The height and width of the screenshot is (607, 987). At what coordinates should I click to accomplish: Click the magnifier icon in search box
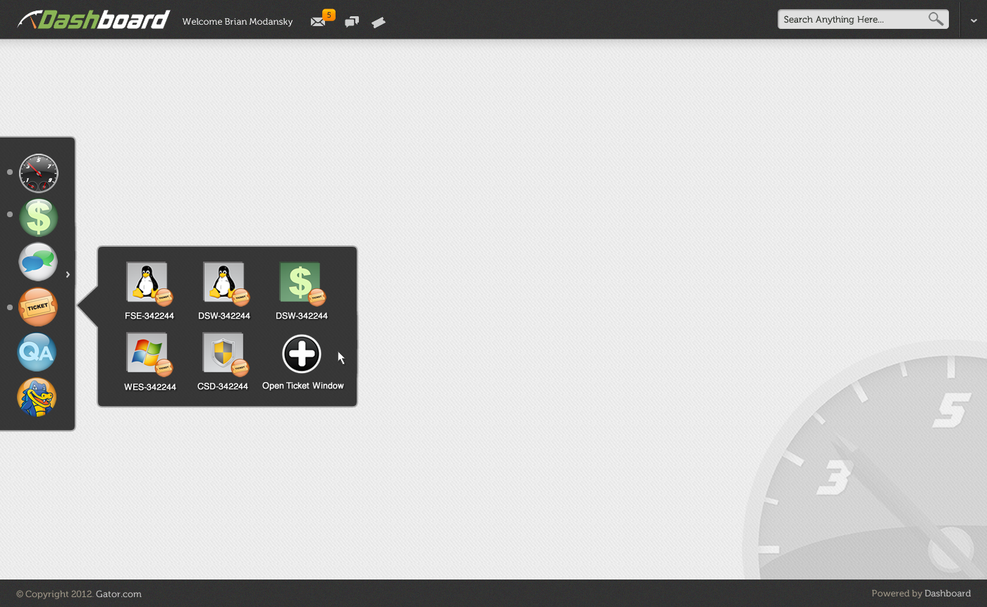click(x=936, y=19)
